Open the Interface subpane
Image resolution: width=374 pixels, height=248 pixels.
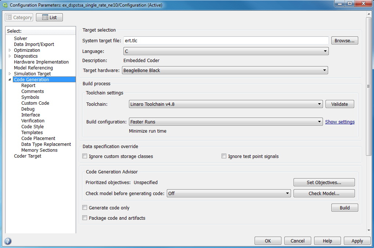pos(30,115)
